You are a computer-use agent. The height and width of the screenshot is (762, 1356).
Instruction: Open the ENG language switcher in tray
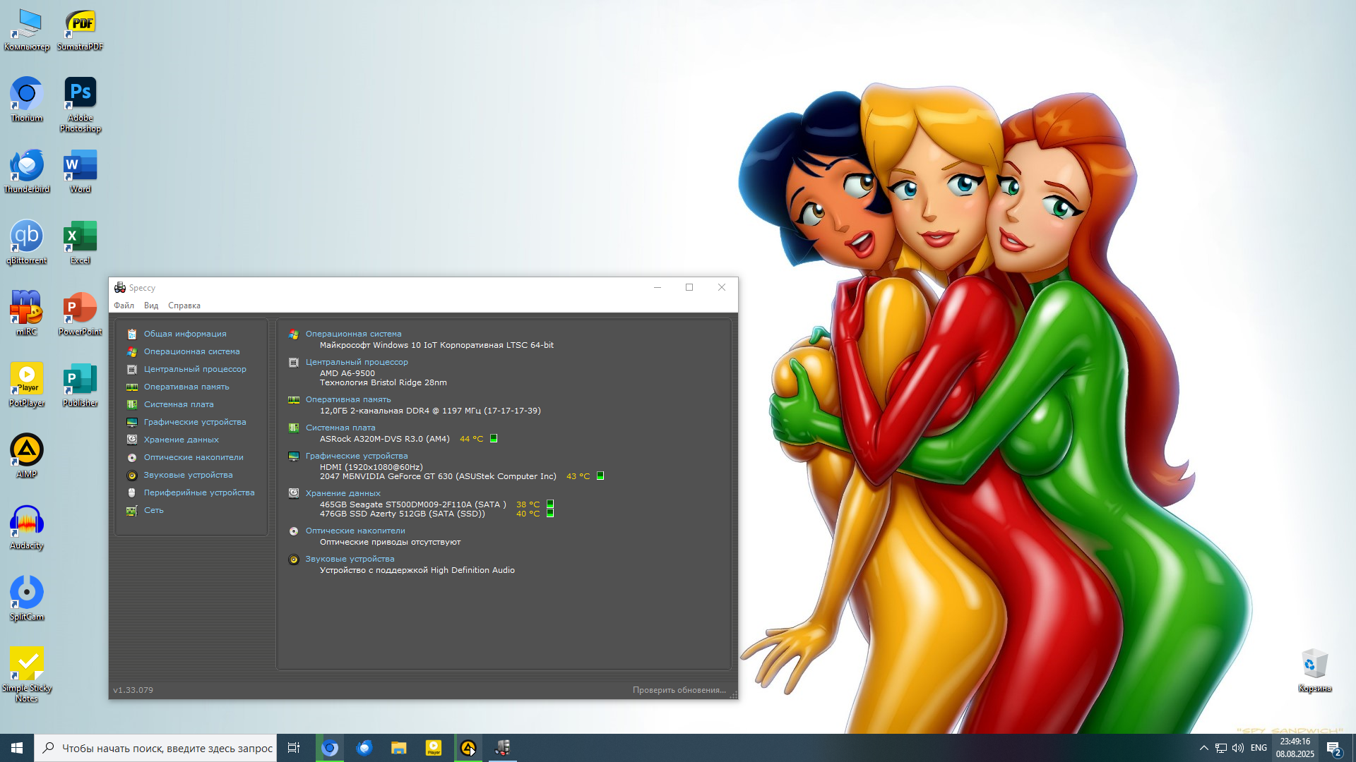[x=1259, y=748]
